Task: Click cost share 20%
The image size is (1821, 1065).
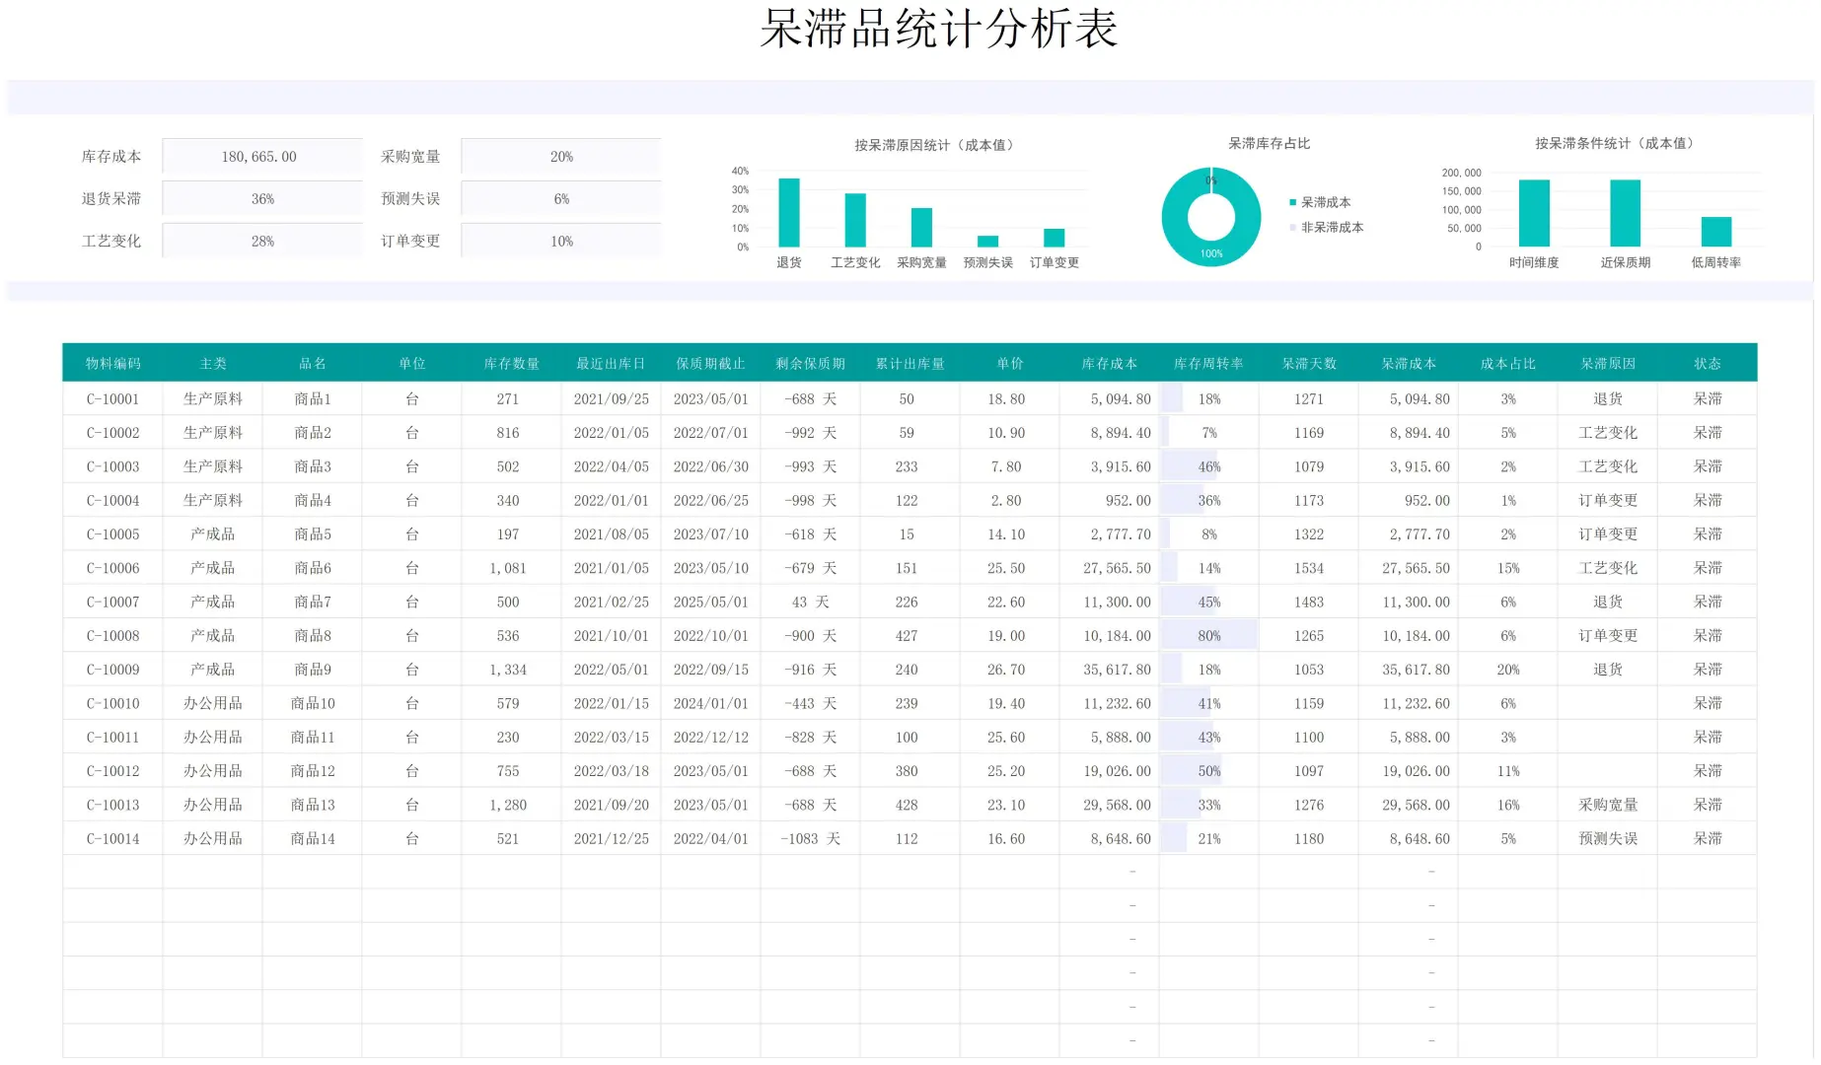Action: click(x=1508, y=670)
